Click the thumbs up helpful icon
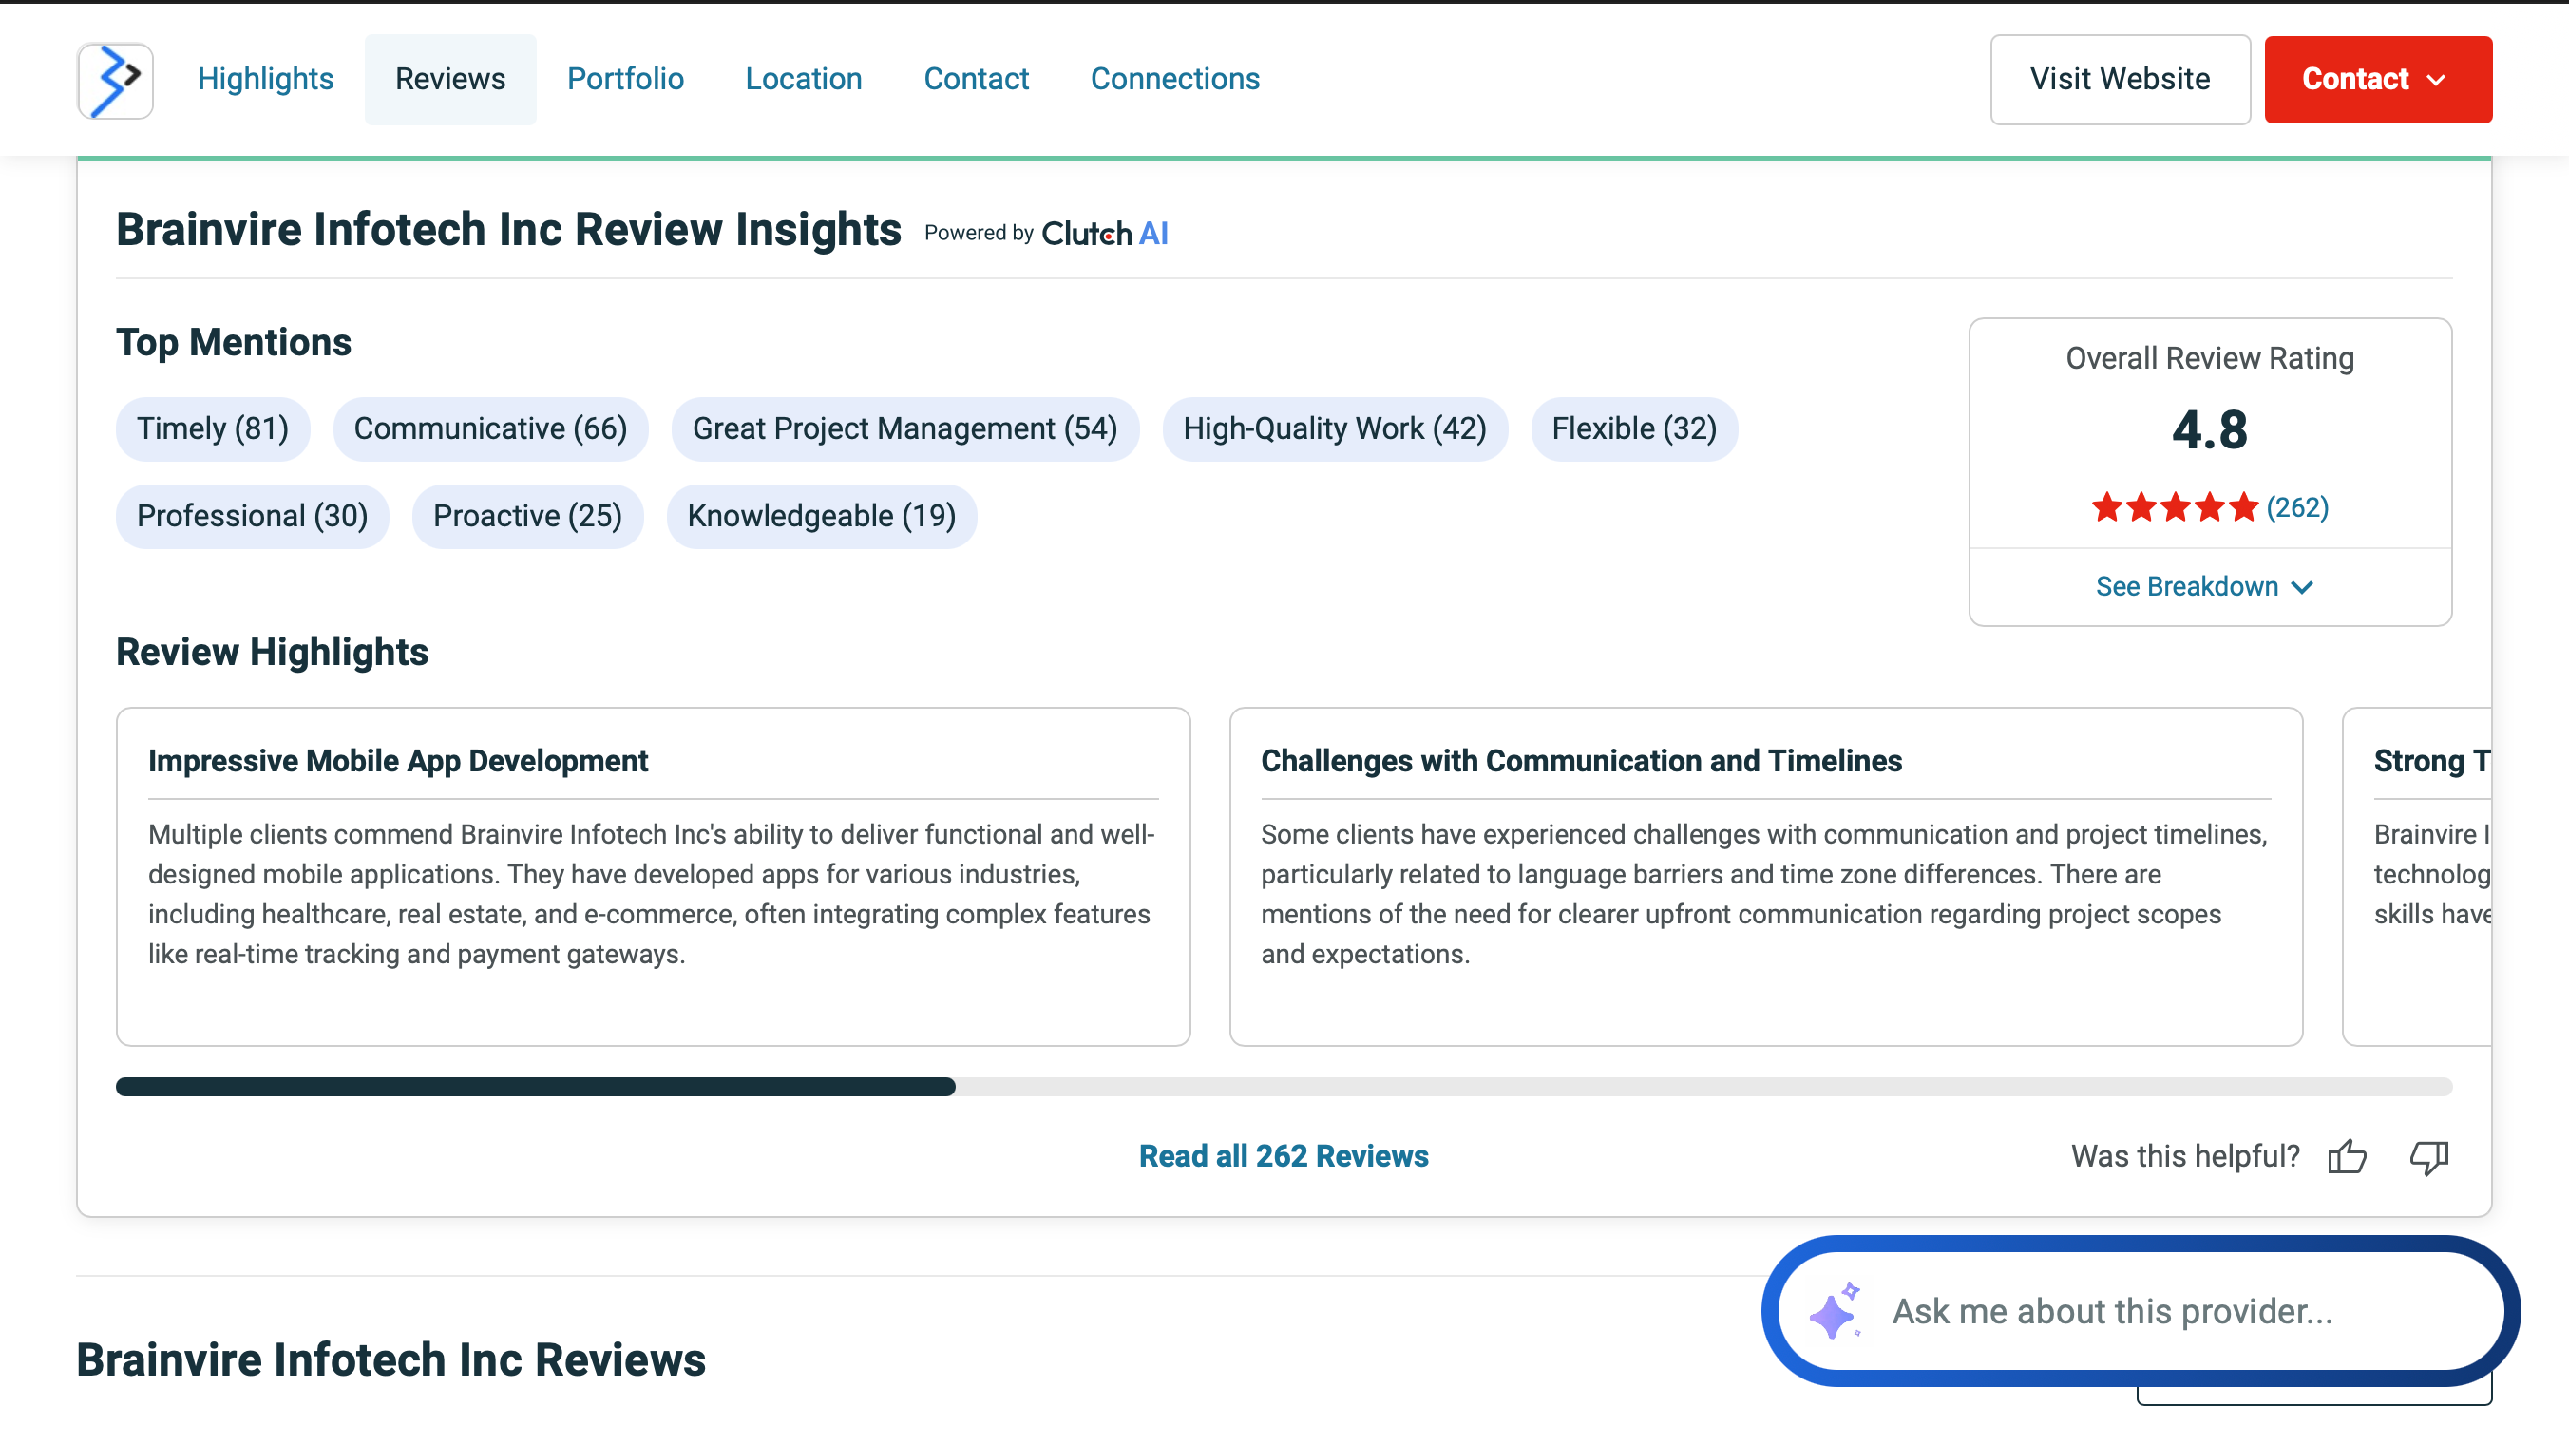 tap(2347, 1157)
